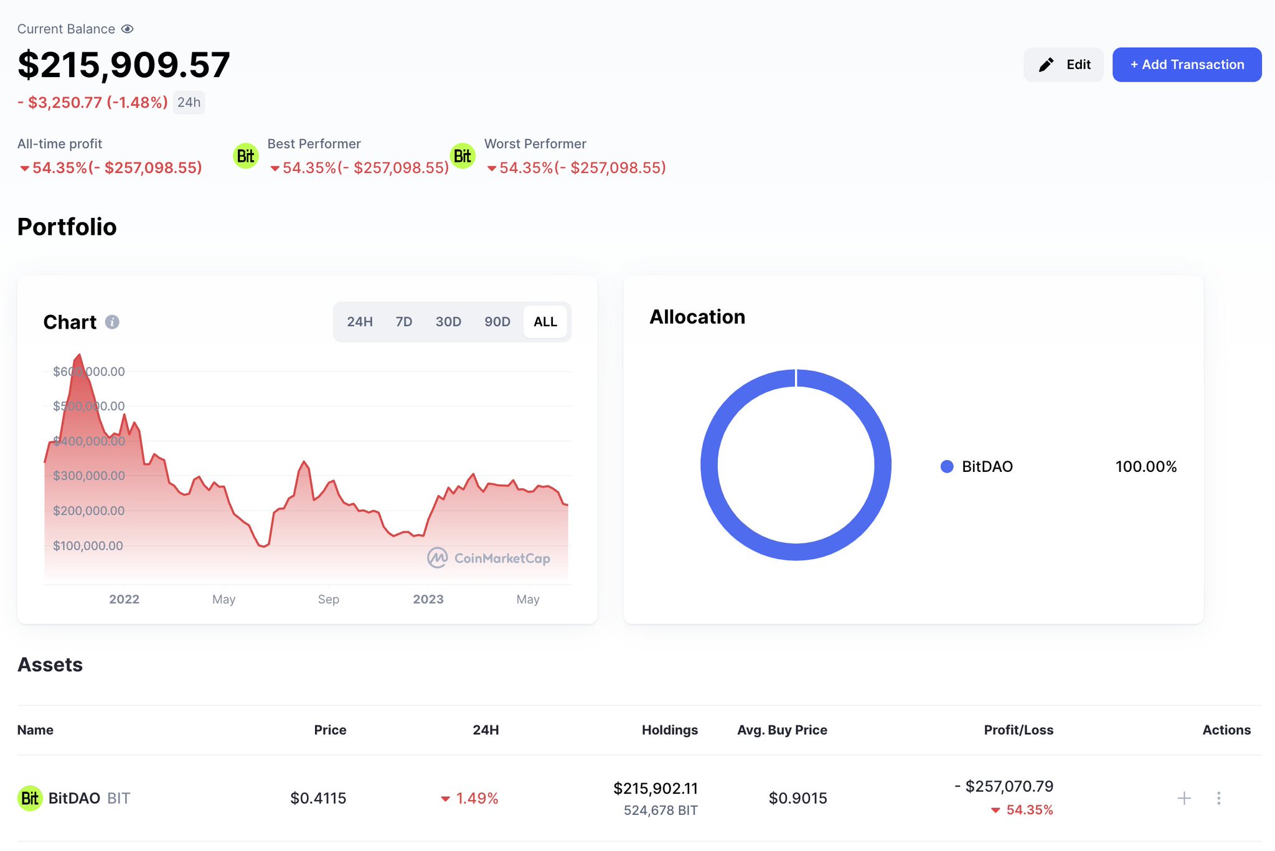The width and height of the screenshot is (1275, 851).
Task: Click the Sep x-axis label
Action: coord(329,599)
